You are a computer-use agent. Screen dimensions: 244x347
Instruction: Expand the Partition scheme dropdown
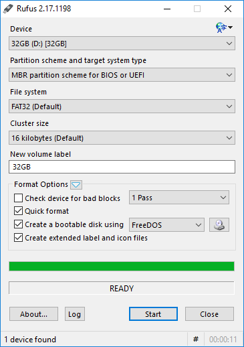[122, 75]
